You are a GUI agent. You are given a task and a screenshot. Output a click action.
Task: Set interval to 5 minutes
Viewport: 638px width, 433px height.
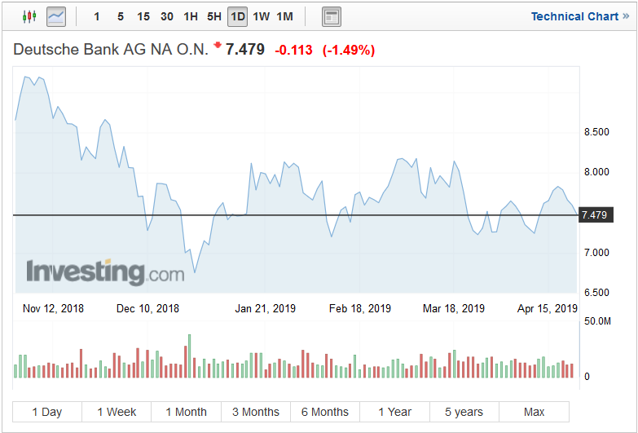click(x=121, y=16)
